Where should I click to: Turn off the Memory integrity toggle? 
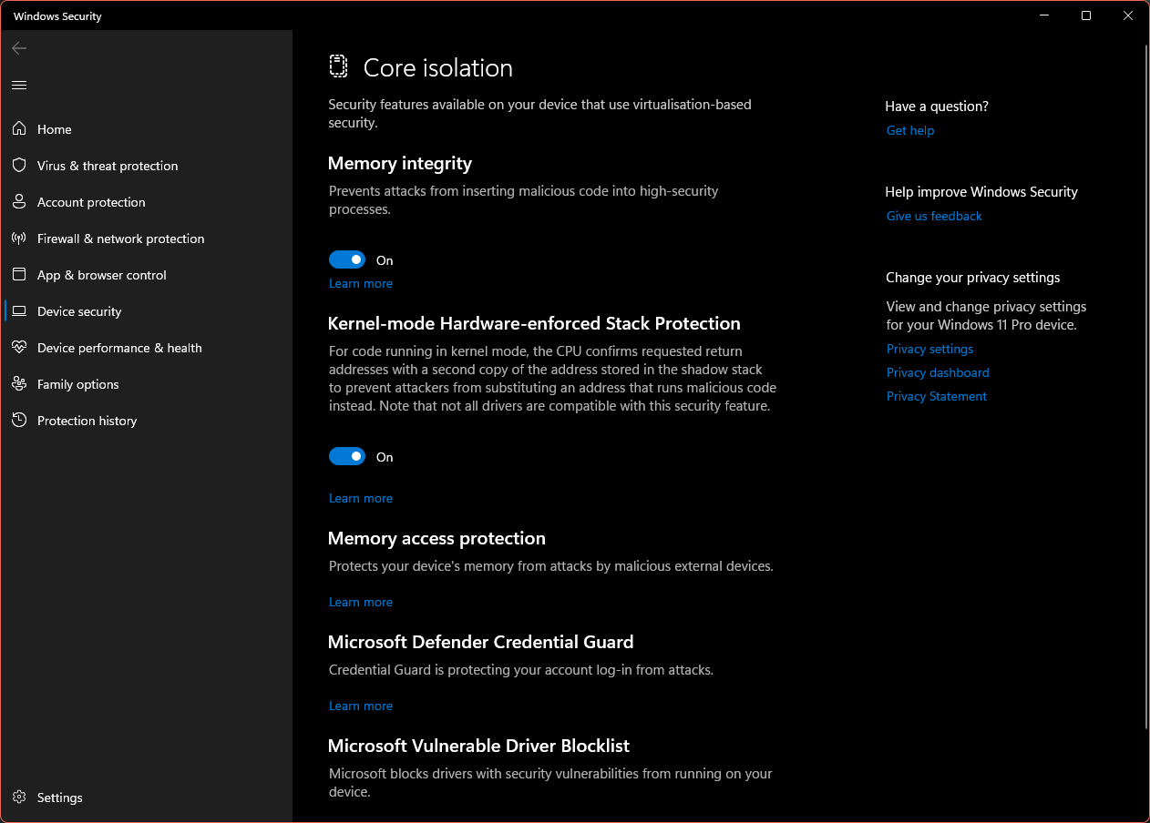347,260
